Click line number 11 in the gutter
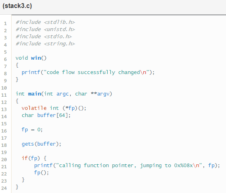 (4, 95)
